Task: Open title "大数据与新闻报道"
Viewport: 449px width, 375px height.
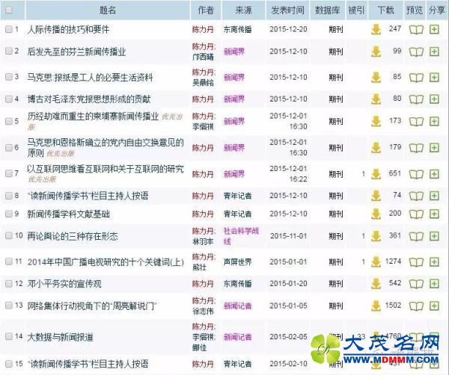Action: (61, 337)
